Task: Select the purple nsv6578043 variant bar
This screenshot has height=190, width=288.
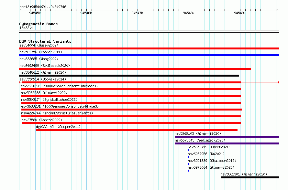Action: 227,143
